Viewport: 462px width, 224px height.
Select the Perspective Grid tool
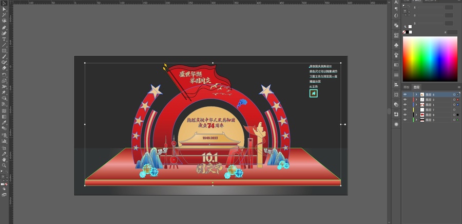pos(4,104)
